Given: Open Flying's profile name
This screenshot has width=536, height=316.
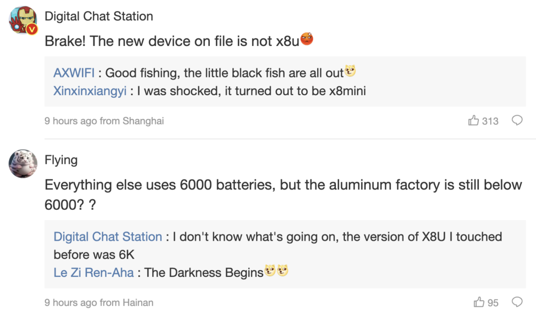Looking at the screenshot, I should [x=61, y=160].
